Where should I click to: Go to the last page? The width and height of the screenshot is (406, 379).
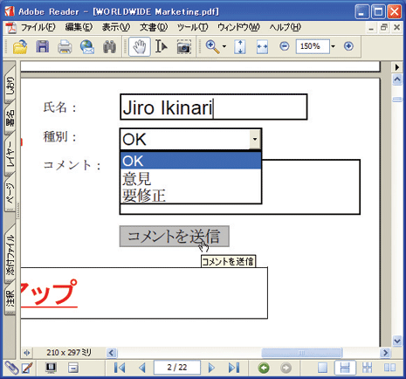tap(234, 368)
